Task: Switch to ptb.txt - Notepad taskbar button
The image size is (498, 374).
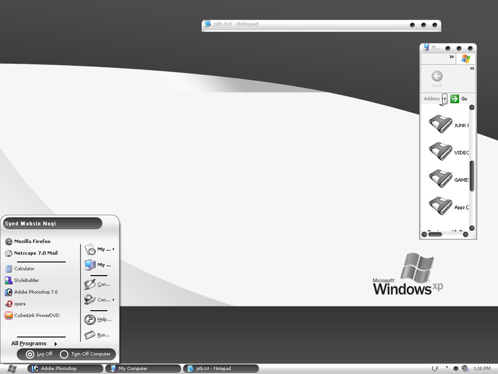Action: tap(221, 369)
